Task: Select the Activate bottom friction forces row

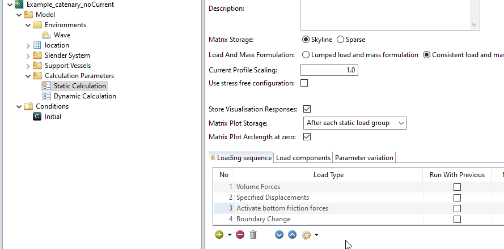Action: 282,208
